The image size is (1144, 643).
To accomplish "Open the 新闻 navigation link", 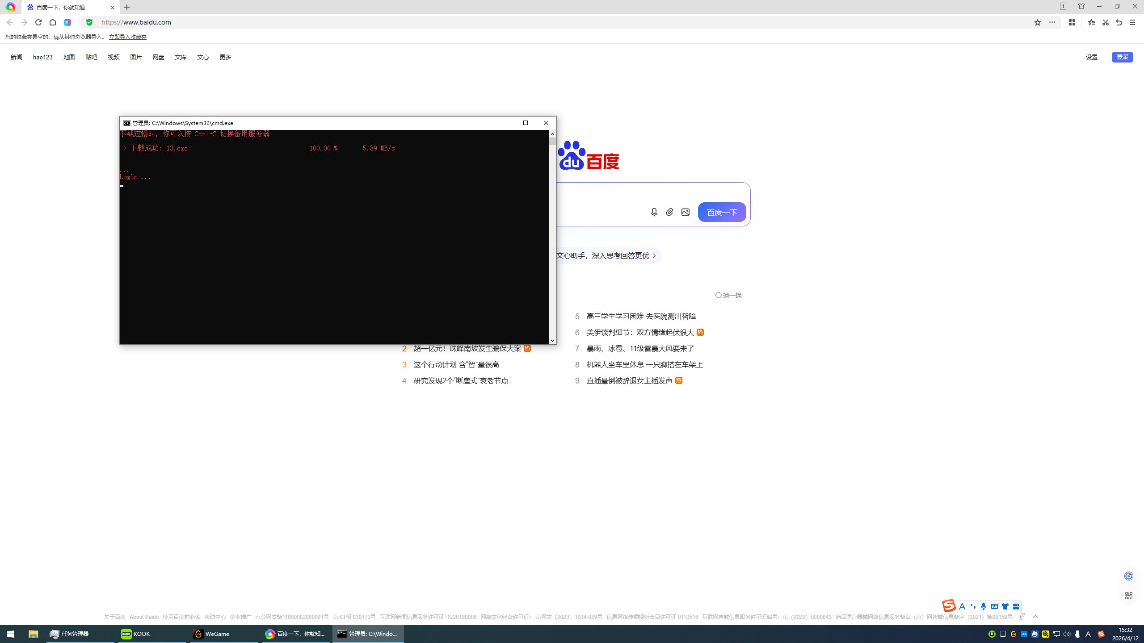I will coord(17,57).
